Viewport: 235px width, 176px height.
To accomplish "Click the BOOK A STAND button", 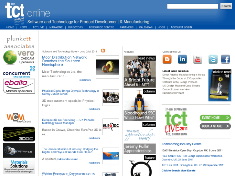I will pos(215,126).
